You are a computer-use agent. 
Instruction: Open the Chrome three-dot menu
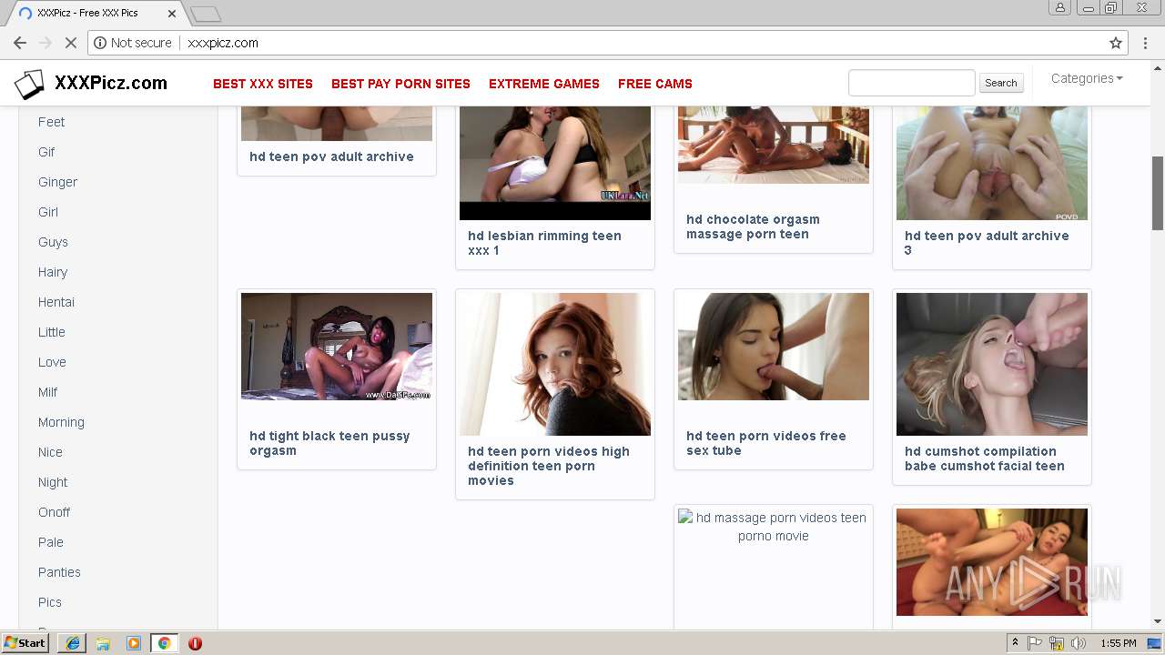pos(1146,43)
